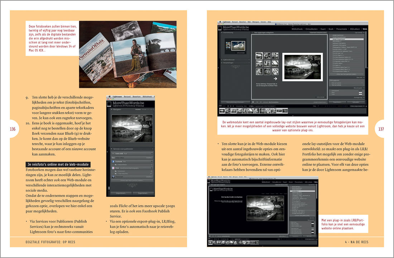Open Weergave menu in top screenshot menu bar
The width and height of the screenshot is (394, 258).
[255, 22]
